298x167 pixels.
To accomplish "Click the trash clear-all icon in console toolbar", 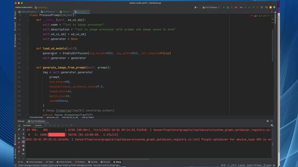I will click(23, 150).
